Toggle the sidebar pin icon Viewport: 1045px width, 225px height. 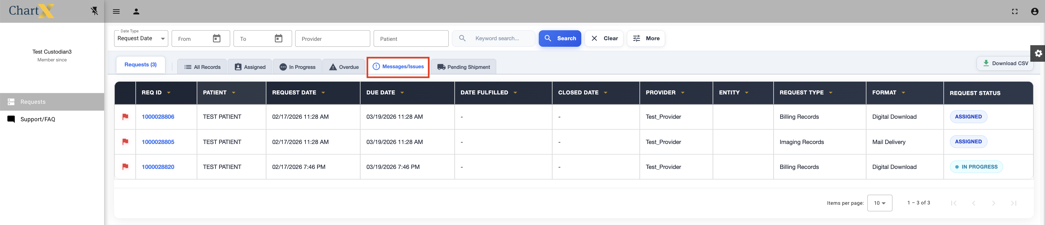coord(94,11)
